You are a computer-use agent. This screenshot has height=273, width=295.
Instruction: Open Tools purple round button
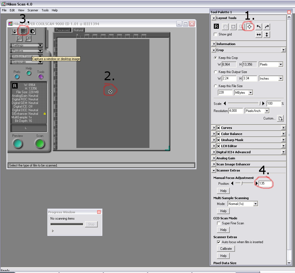41,77
